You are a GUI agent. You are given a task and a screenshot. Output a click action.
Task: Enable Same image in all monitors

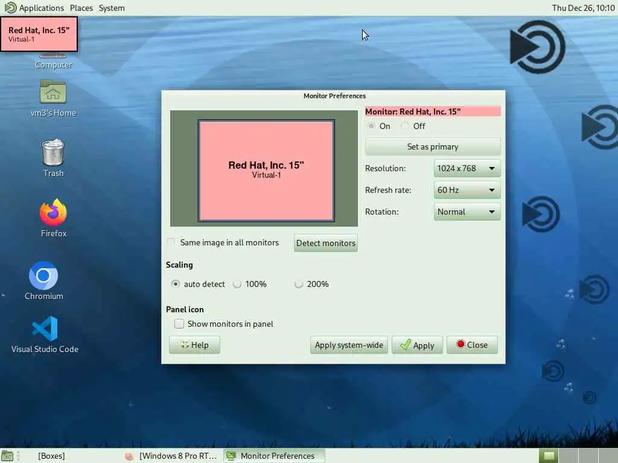pos(171,242)
